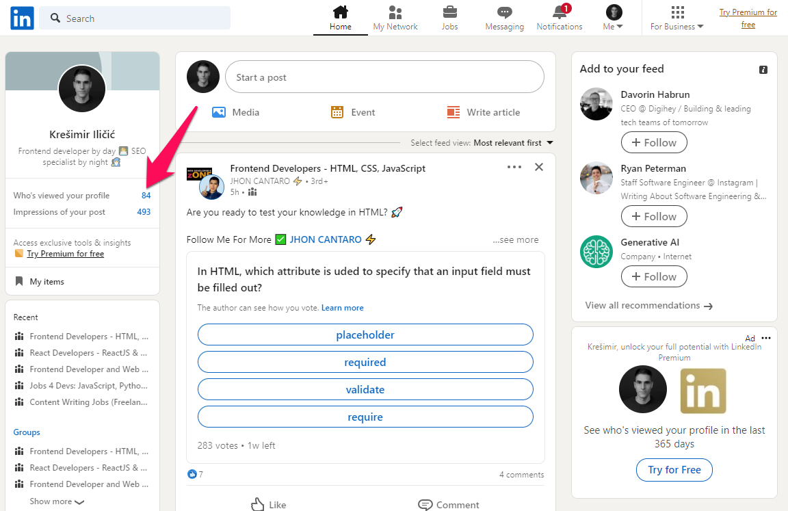Click 'Try for Free' Premium button

(674, 470)
